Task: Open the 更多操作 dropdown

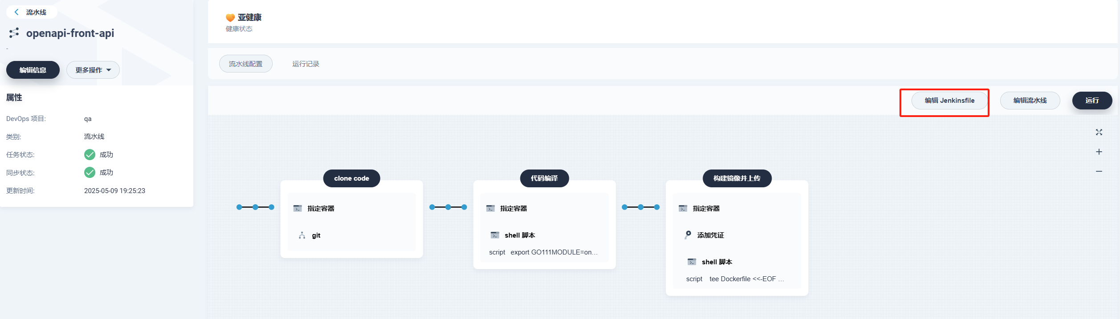Action: point(93,70)
